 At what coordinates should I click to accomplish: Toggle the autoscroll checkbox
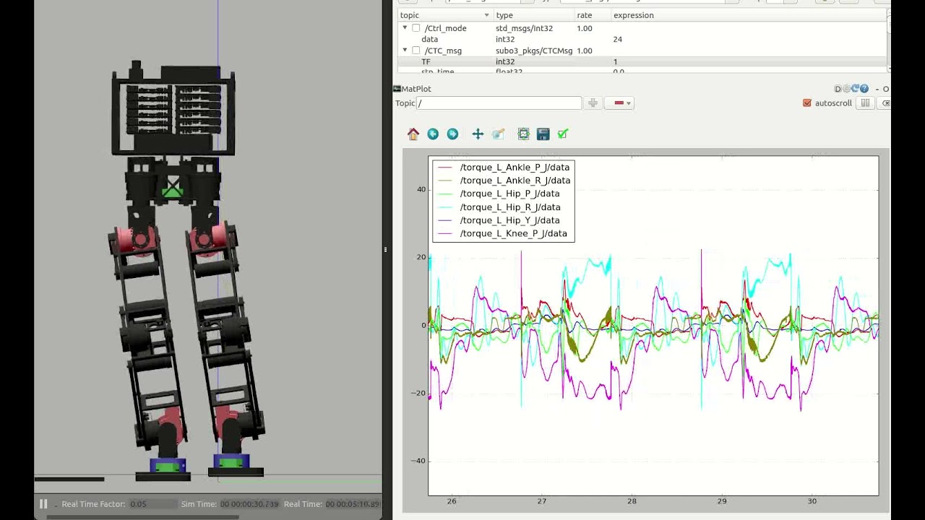(x=807, y=103)
